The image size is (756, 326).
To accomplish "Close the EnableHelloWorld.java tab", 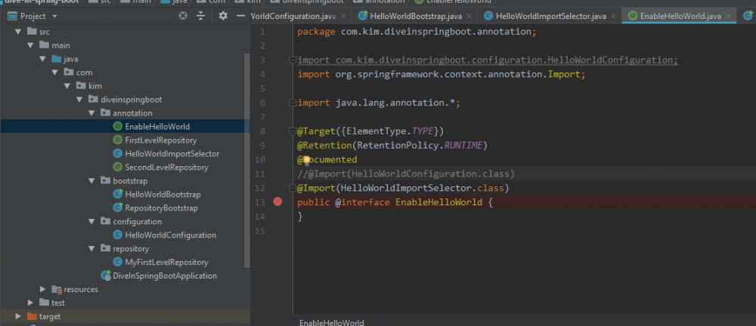I will point(728,15).
